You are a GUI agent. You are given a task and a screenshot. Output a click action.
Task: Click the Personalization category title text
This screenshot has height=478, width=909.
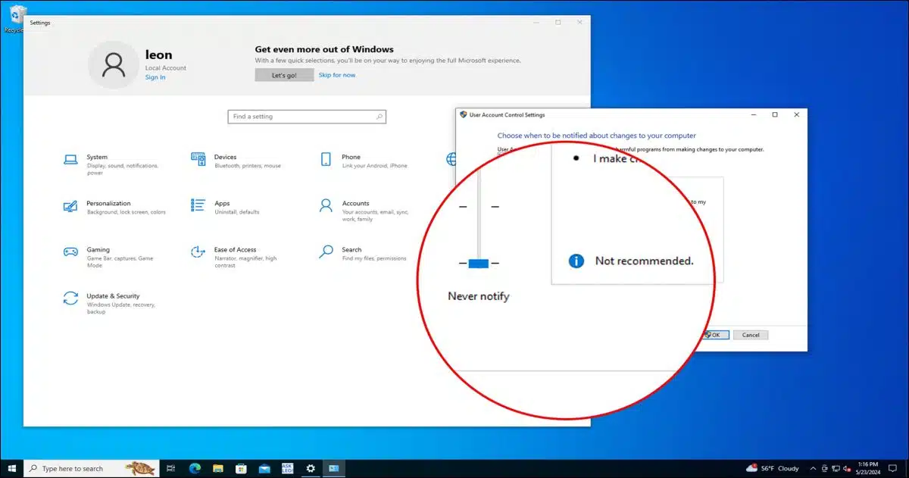click(x=108, y=204)
